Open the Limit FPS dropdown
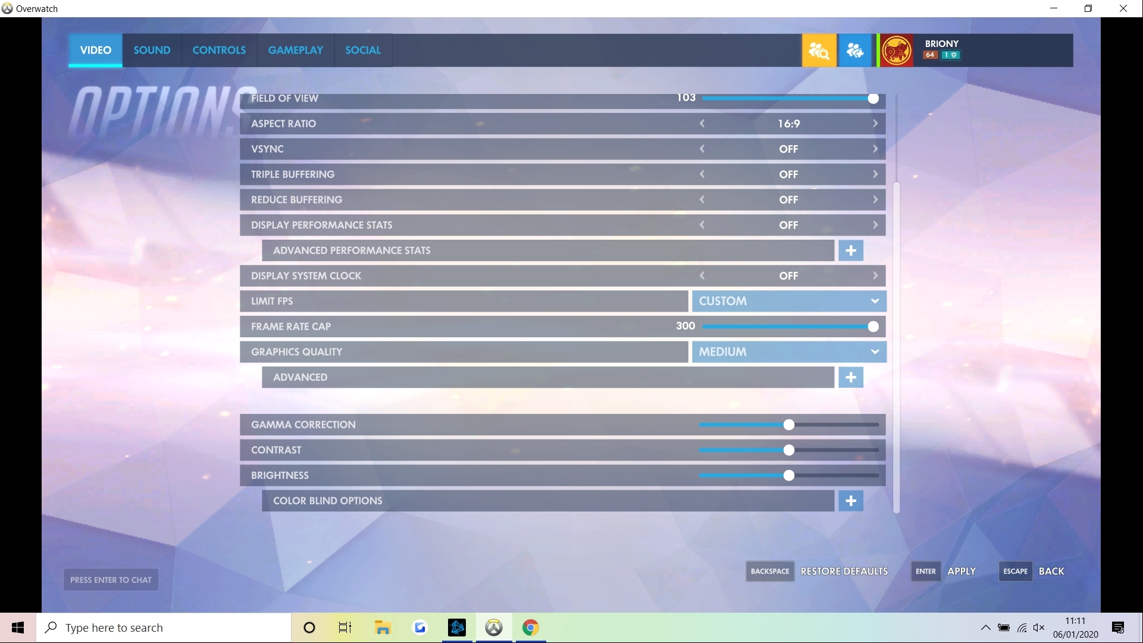 pos(788,301)
